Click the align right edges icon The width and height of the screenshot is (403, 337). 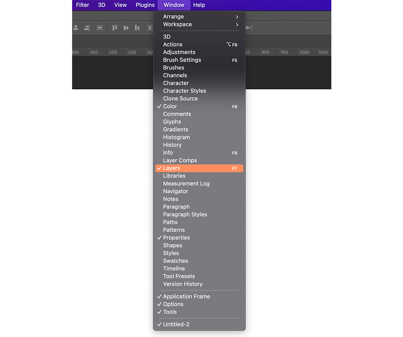pyautogui.click(x=87, y=28)
